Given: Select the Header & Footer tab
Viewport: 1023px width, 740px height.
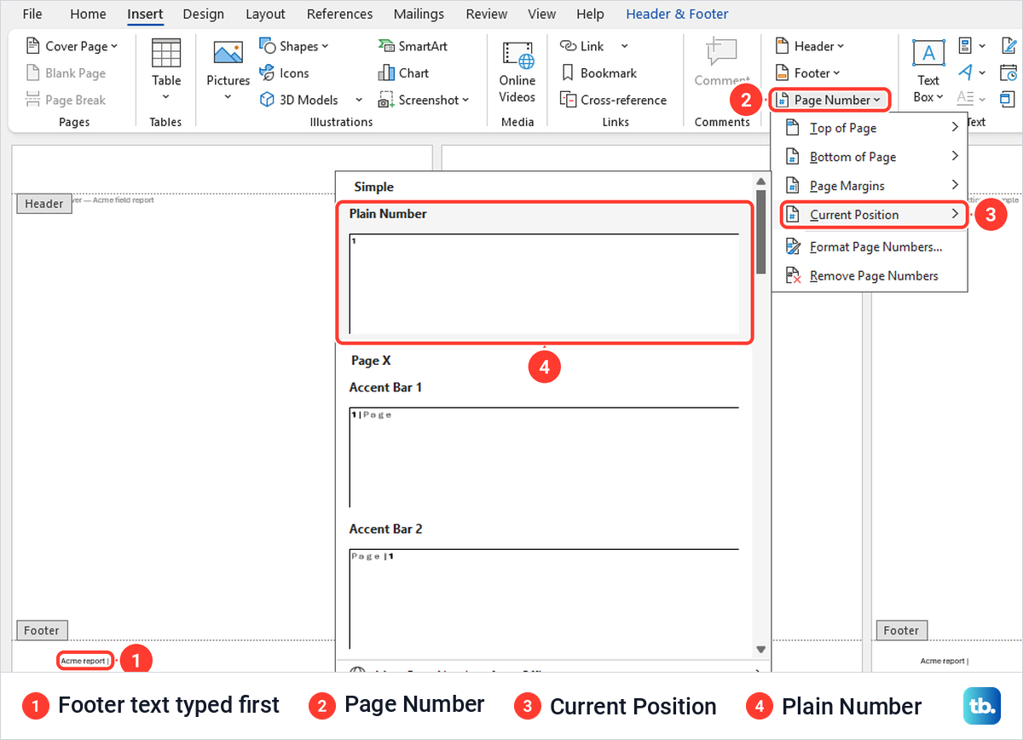Looking at the screenshot, I should pyautogui.click(x=677, y=14).
